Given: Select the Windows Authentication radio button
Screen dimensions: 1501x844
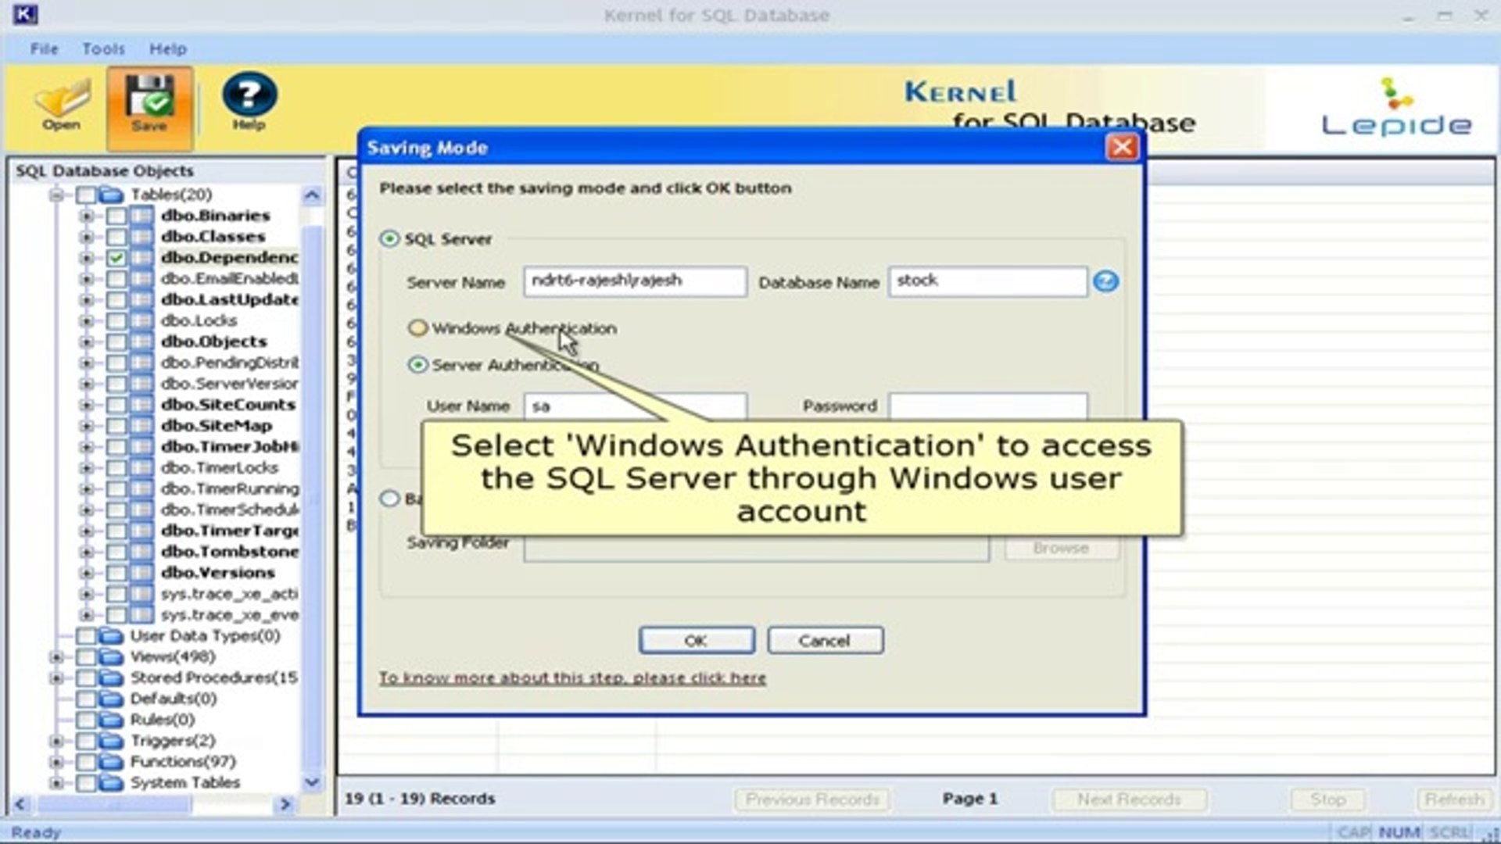Looking at the screenshot, I should (x=418, y=328).
